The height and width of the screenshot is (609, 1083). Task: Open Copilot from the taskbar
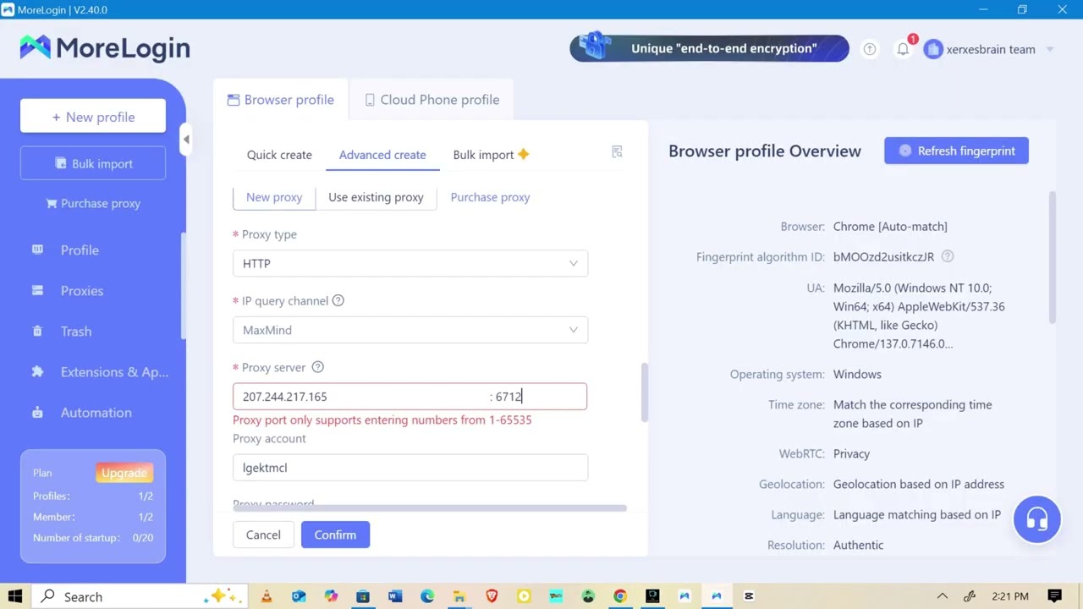[x=331, y=596]
